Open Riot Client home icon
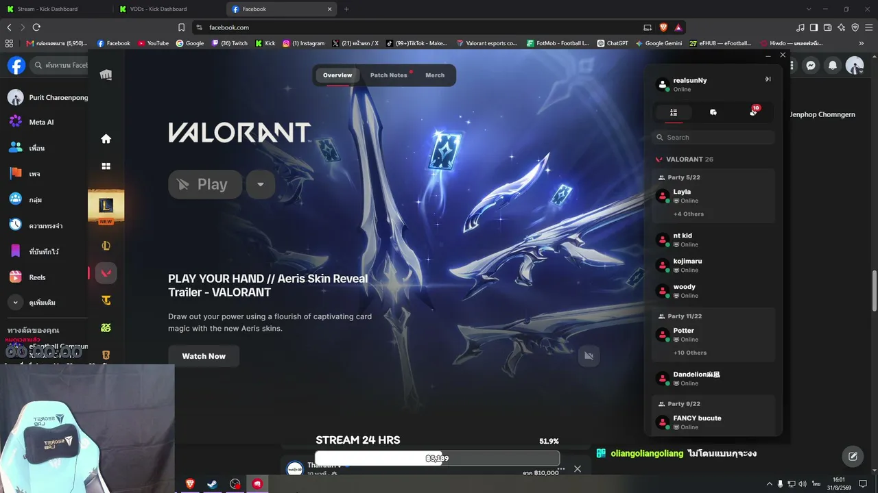This screenshot has width=878, height=493. (106, 139)
